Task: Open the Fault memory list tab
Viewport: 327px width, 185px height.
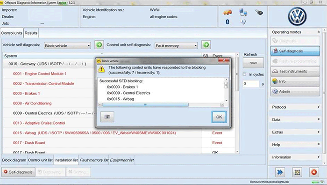Action: [94, 160]
